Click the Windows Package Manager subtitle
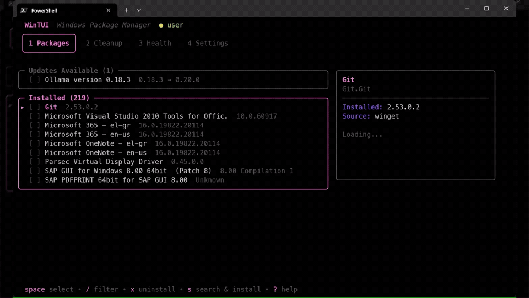Image resolution: width=529 pixels, height=298 pixels. [104, 25]
